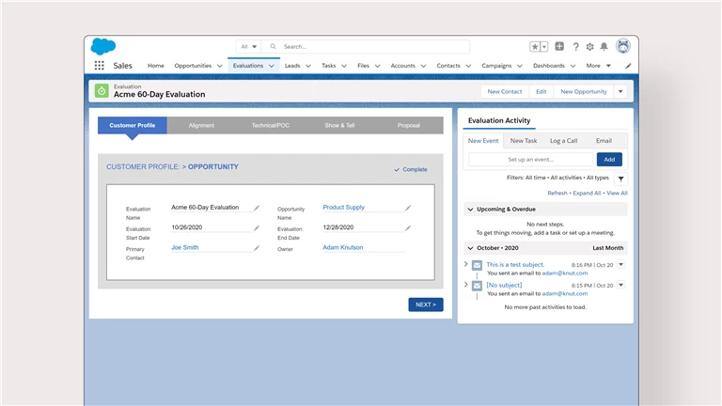Switch to the New Task tab
722x406 pixels.
pos(523,141)
